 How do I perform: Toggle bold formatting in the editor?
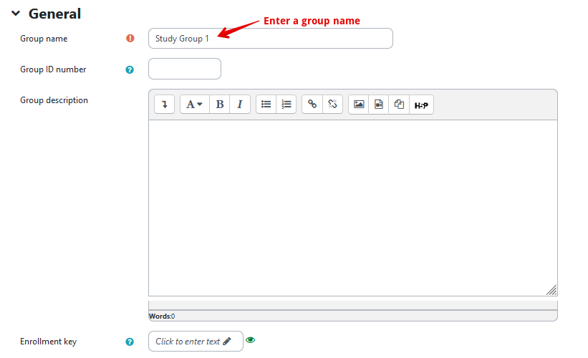pos(220,105)
